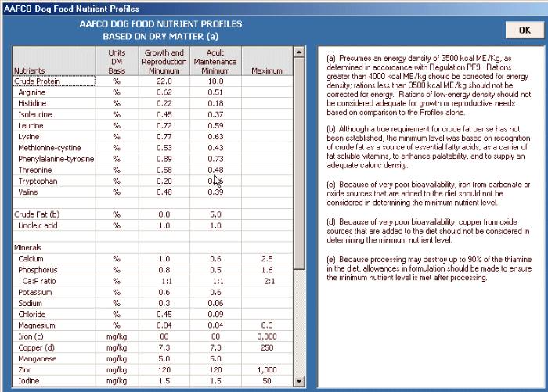Screen dimensions: 548x392
Task: Click the Adult Maintenance Minimum header
Action: 215,62
